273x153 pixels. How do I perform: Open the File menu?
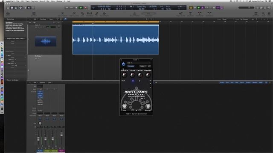coord(17,1)
